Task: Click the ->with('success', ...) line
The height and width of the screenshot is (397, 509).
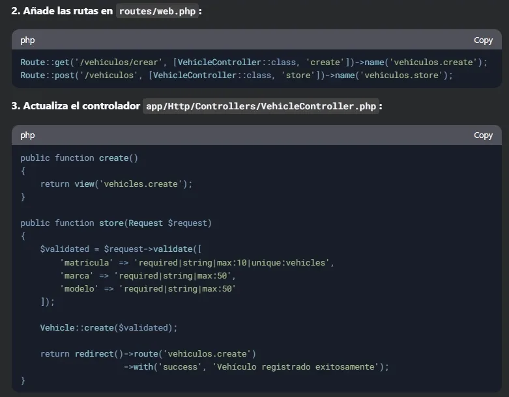Action: pyautogui.click(x=256, y=367)
